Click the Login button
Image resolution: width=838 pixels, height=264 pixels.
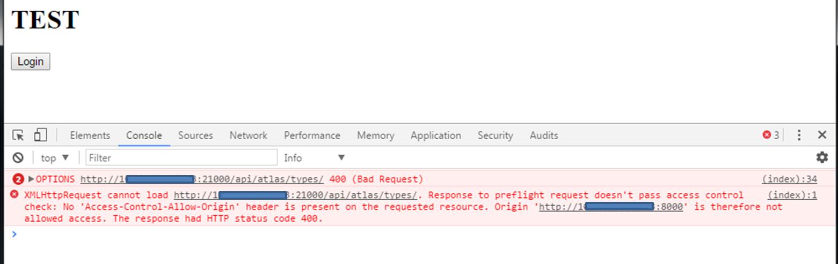pos(31,62)
